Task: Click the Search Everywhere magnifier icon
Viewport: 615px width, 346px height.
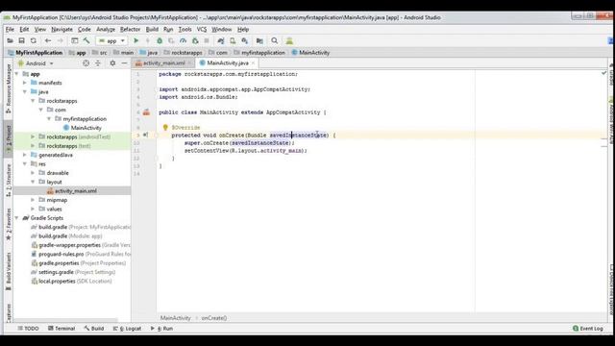Action: [275, 40]
